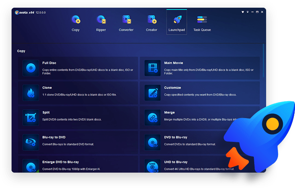Viewport: 295px width, 188px height.
Task: Maximize the DVDFab window
Action: 257,12
